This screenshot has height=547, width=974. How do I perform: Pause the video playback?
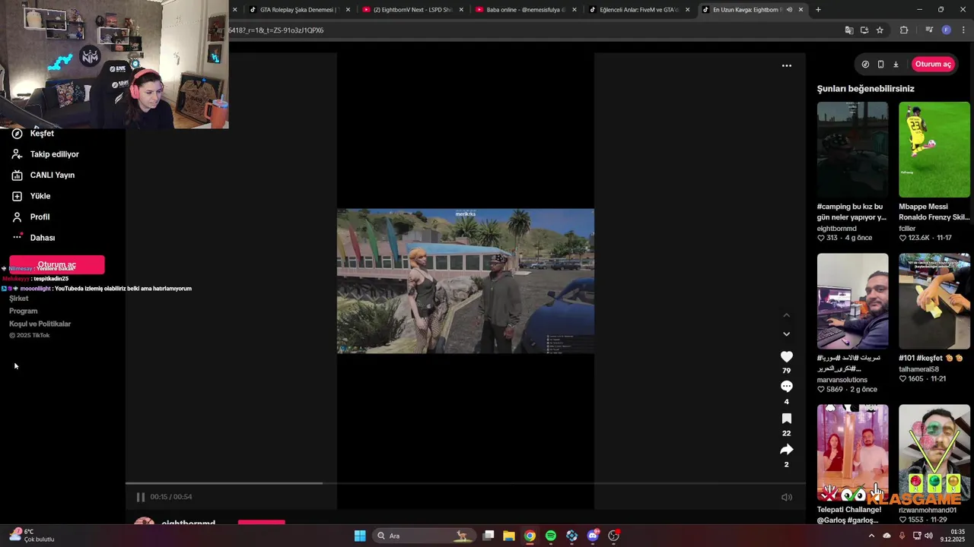coord(141,497)
